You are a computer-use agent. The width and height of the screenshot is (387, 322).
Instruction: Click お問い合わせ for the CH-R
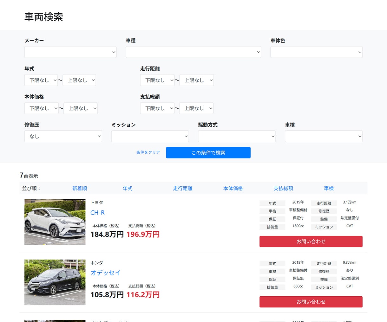point(311,241)
